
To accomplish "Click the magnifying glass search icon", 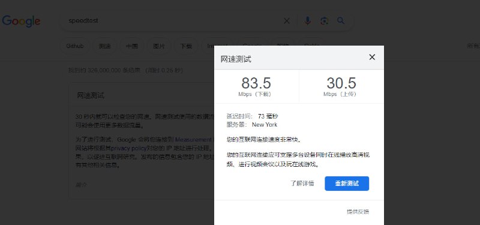I will (x=341, y=21).
